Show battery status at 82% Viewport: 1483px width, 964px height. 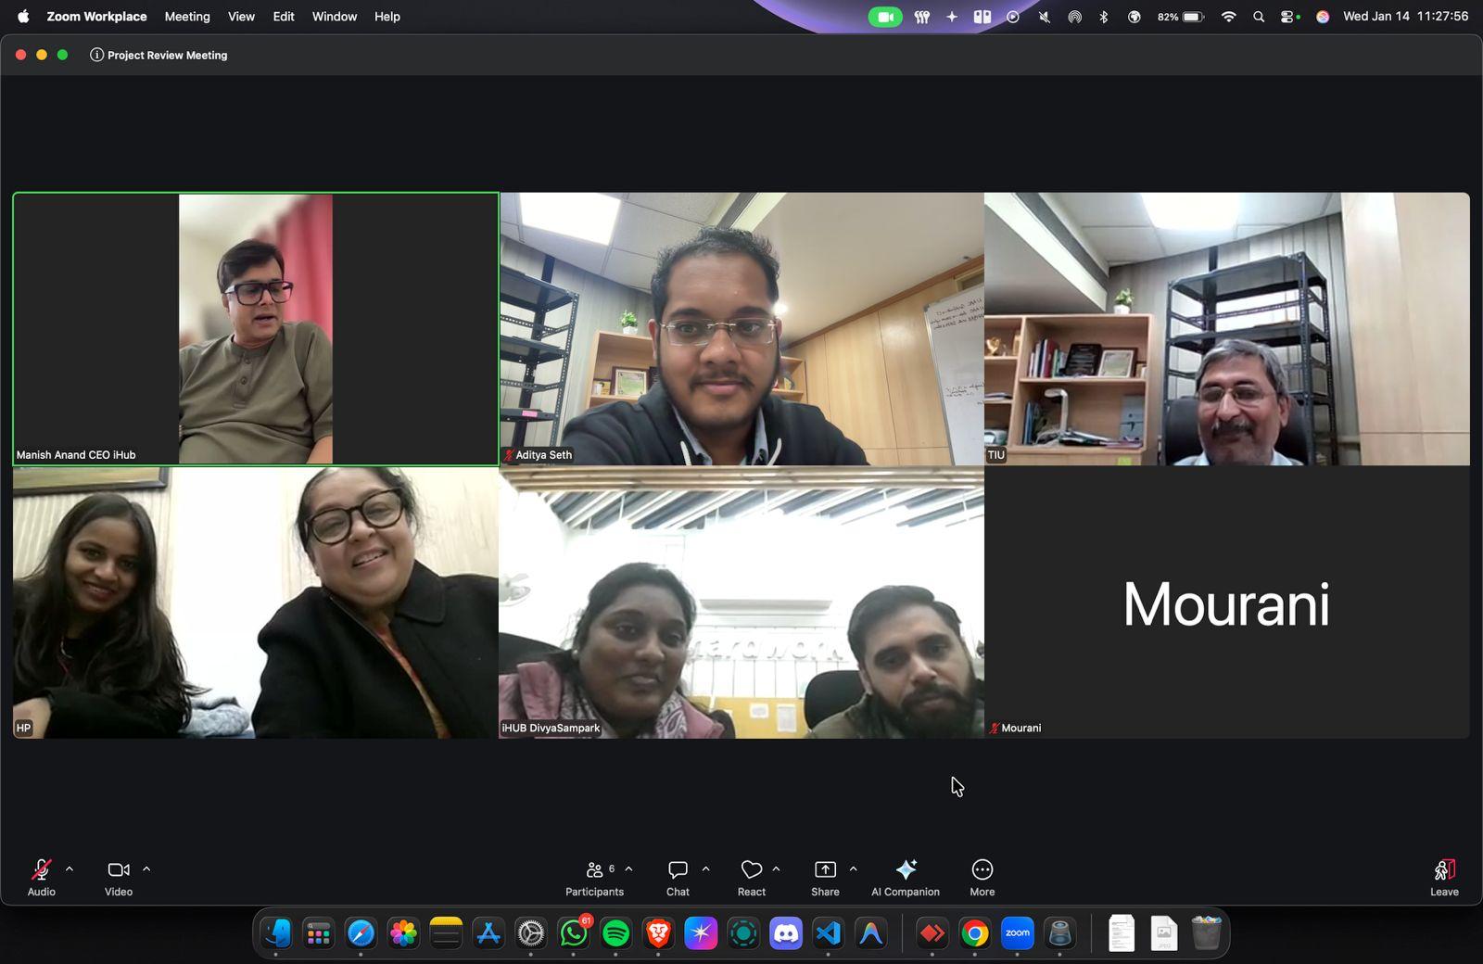coord(1181,17)
